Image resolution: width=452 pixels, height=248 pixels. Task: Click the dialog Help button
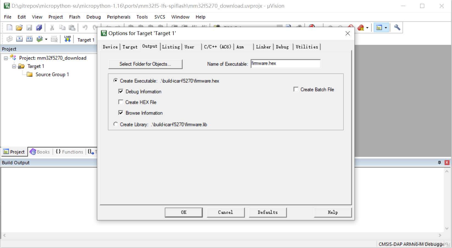tap(333, 212)
